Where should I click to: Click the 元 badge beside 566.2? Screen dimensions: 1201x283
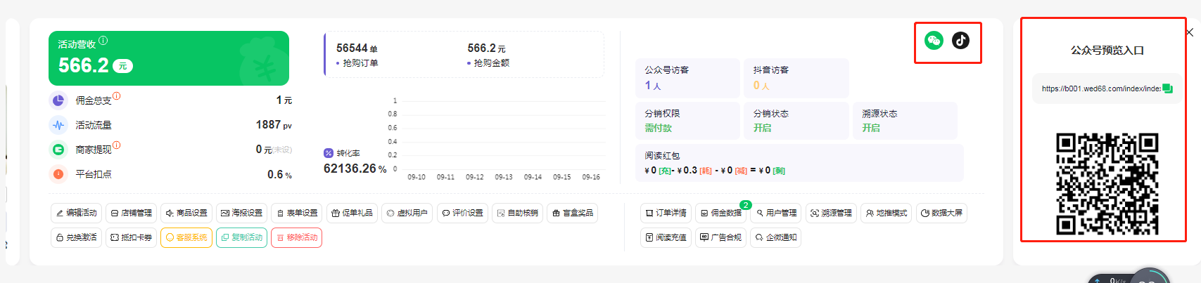click(122, 66)
